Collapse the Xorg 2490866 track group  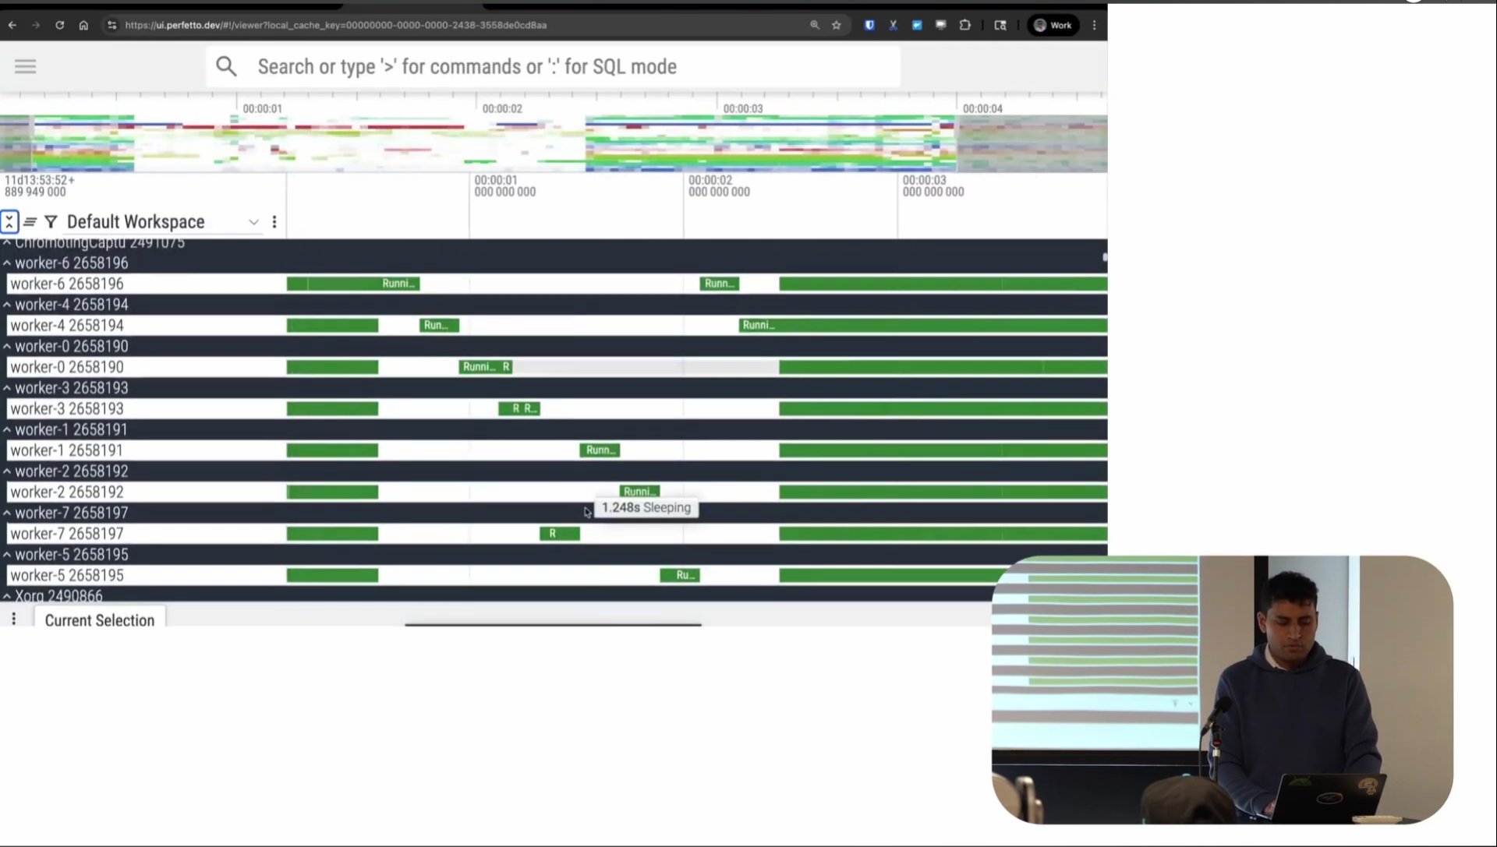point(6,595)
